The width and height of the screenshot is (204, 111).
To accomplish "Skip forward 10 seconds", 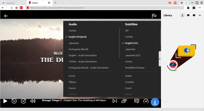I will click(23, 101).
